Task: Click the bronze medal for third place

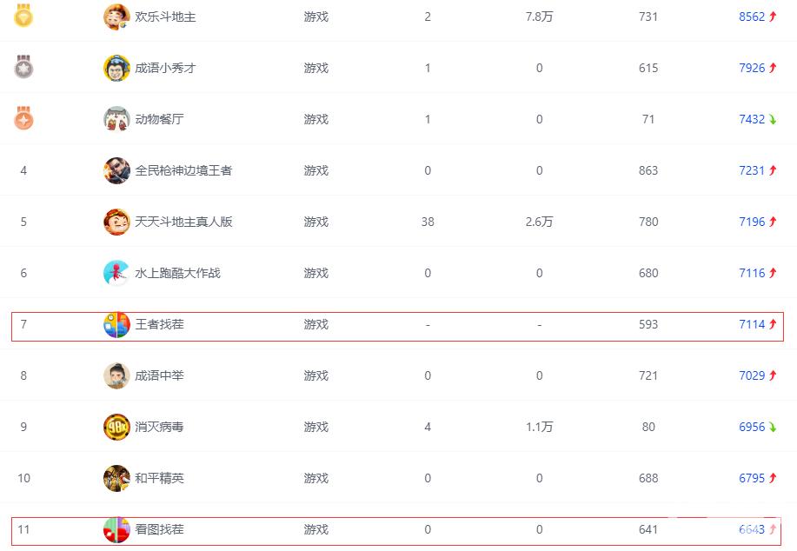Action: 24,119
